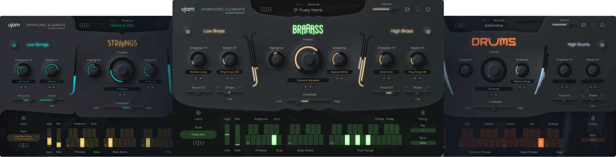Toggle High Brass power icon in BRAAASS

click(x=428, y=31)
